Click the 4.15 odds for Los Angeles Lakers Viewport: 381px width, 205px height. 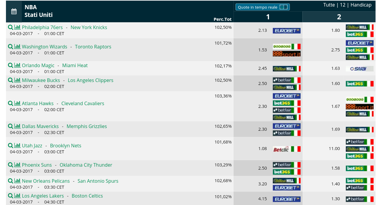[262, 199]
